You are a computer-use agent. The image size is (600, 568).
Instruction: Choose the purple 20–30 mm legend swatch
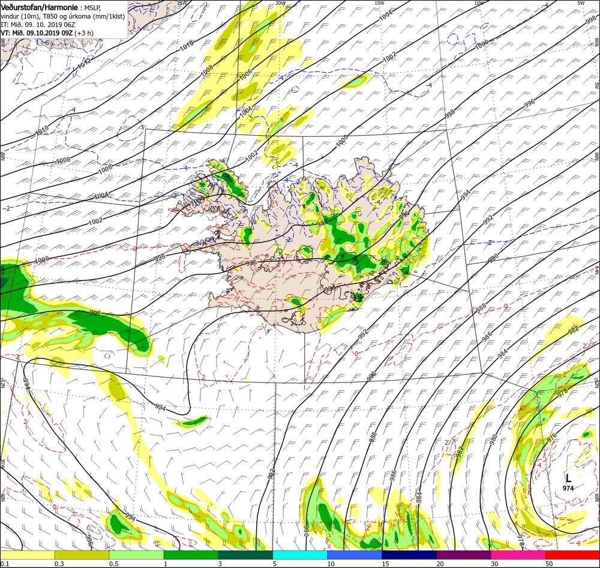coord(463,555)
